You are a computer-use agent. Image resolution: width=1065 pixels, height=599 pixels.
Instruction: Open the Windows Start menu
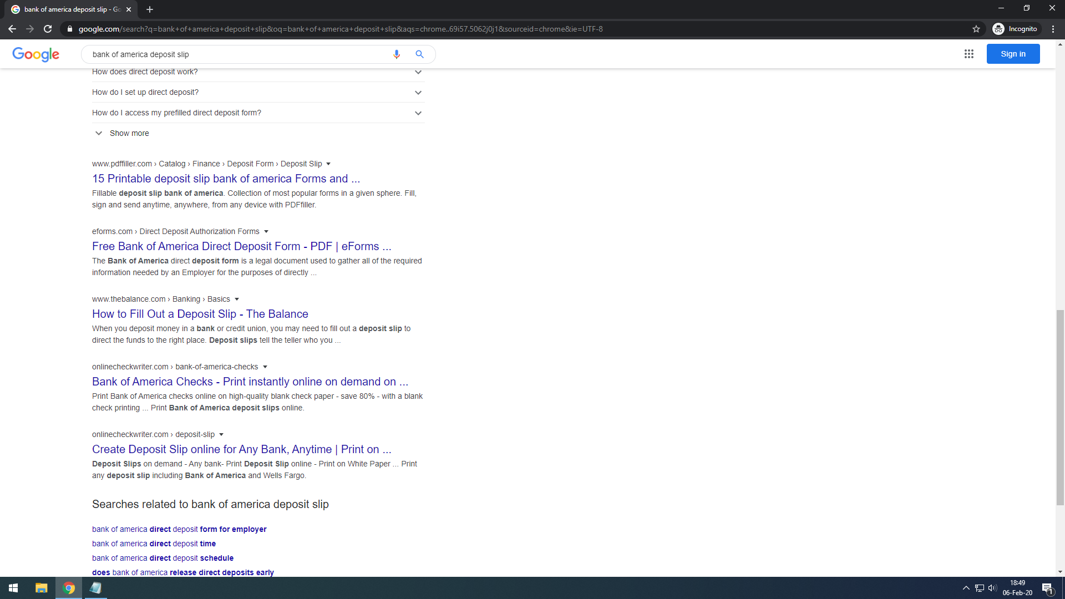tap(13, 588)
